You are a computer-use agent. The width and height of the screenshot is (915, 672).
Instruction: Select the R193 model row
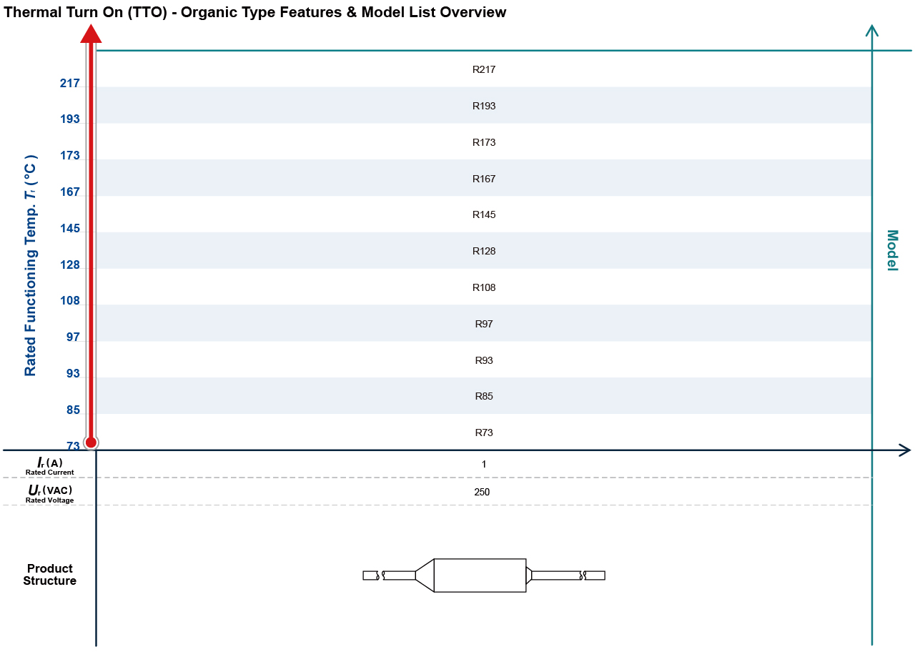coord(483,106)
